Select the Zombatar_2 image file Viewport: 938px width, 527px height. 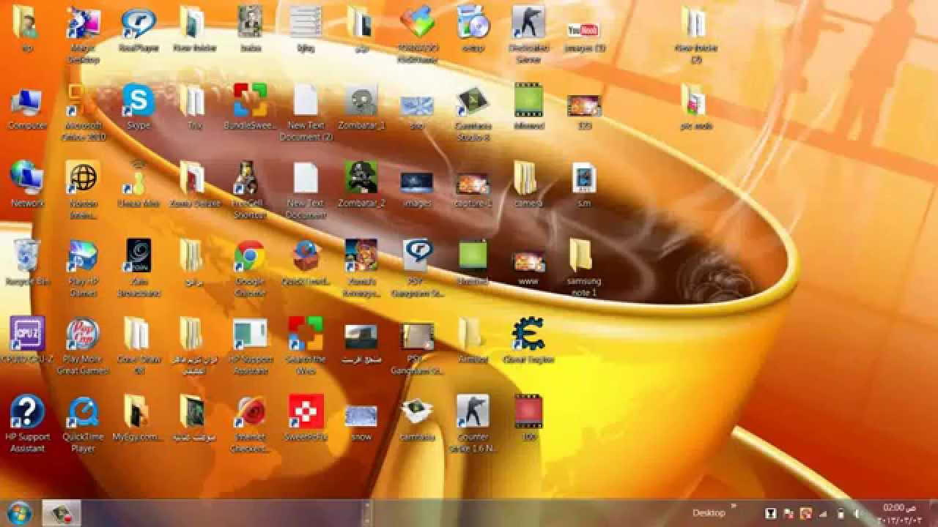pos(361,184)
